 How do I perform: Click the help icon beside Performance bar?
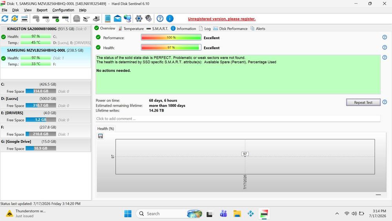coord(385,37)
